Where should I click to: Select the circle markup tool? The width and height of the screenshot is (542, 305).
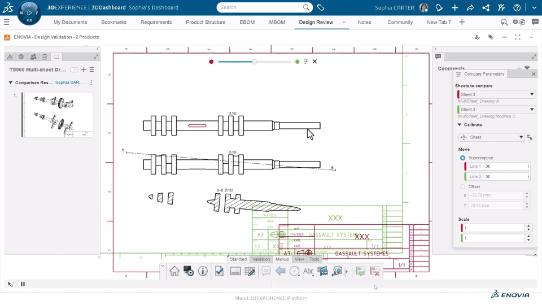(x=294, y=271)
